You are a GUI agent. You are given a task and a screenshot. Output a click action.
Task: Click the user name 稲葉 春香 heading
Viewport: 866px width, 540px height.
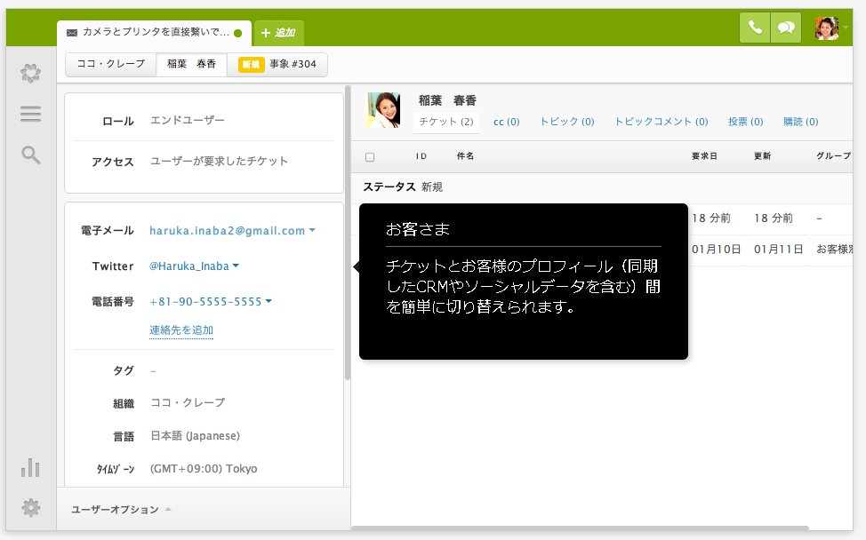click(x=447, y=100)
